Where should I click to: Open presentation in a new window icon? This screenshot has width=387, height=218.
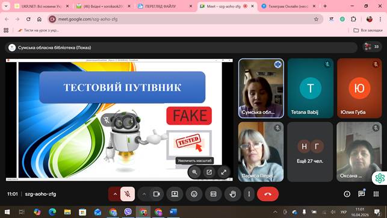coord(209,172)
